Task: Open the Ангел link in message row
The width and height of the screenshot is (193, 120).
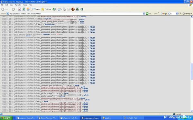Action: (x=28, y=36)
